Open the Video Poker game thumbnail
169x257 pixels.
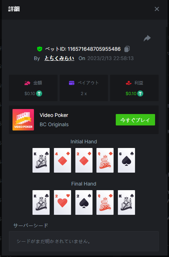point(23,120)
